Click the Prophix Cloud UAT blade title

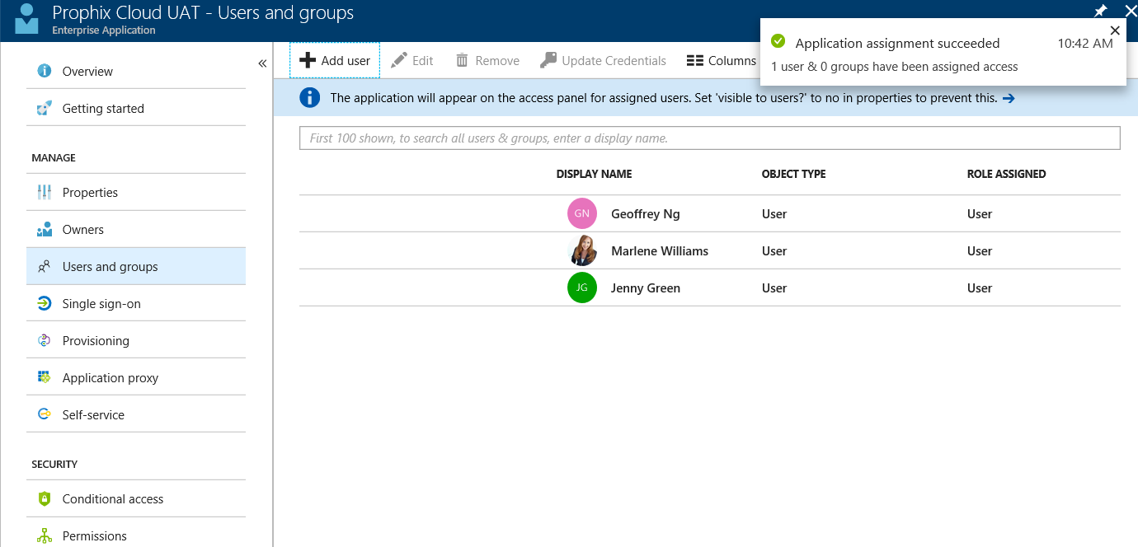click(203, 13)
